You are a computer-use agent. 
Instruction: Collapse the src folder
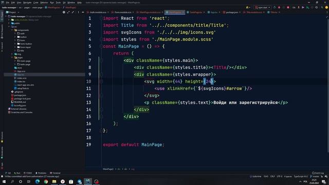point(9,27)
